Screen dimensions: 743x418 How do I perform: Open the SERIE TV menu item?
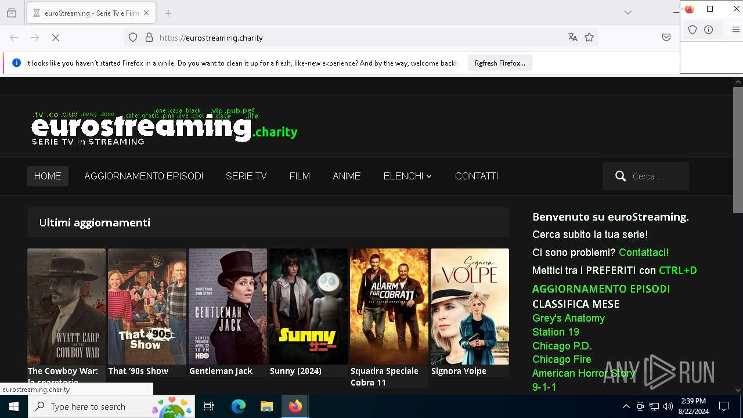coord(246,176)
